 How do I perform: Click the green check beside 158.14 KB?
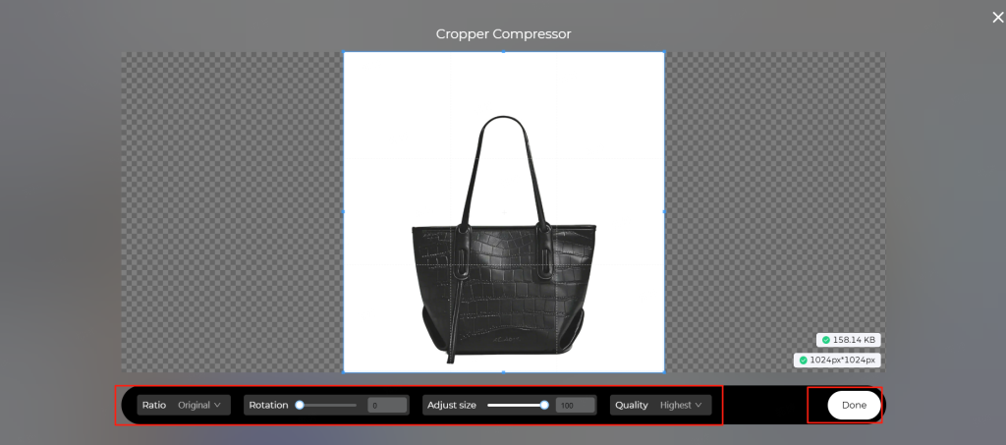[x=825, y=340]
